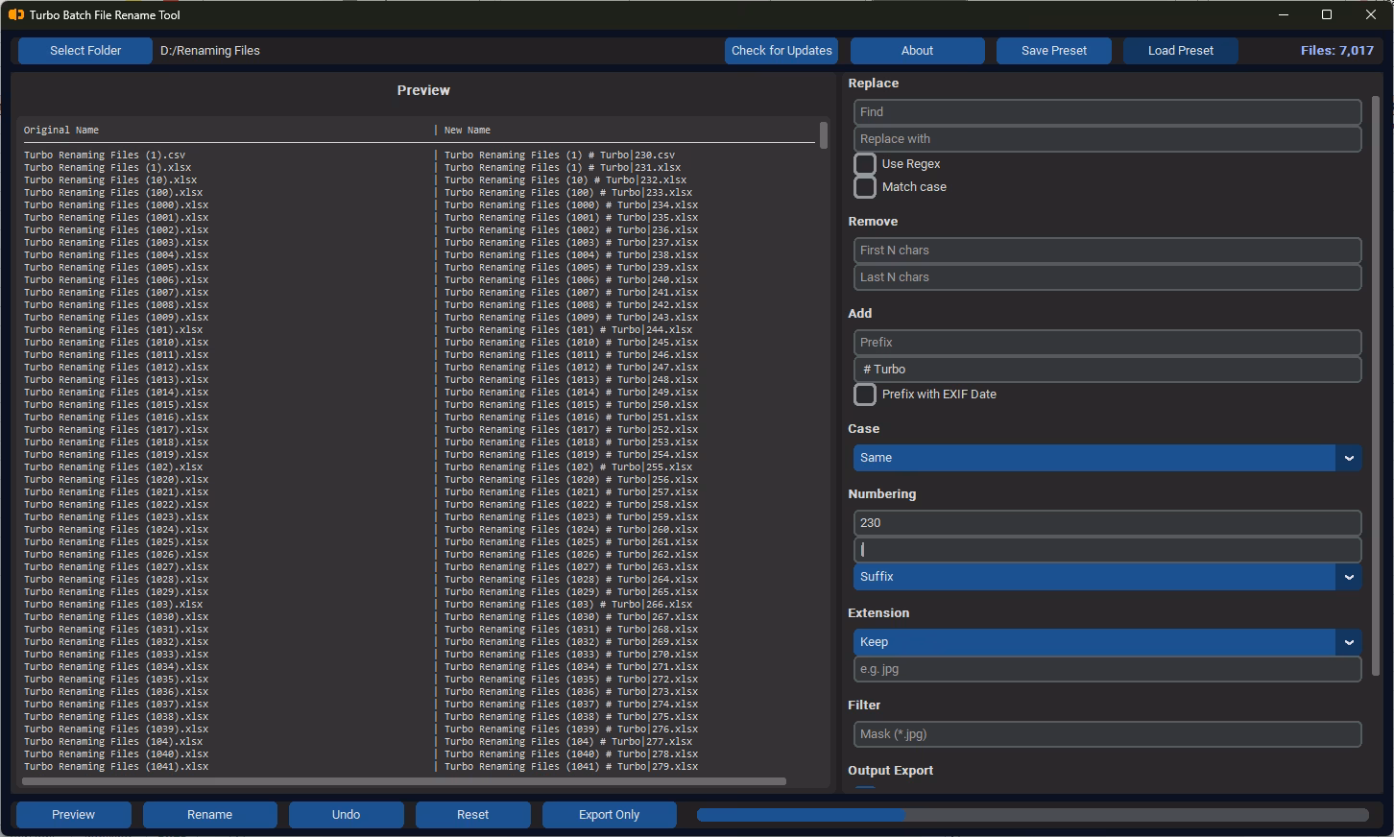This screenshot has height=837, width=1394.
Task: Click the Export Only button
Action: [610, 815]
